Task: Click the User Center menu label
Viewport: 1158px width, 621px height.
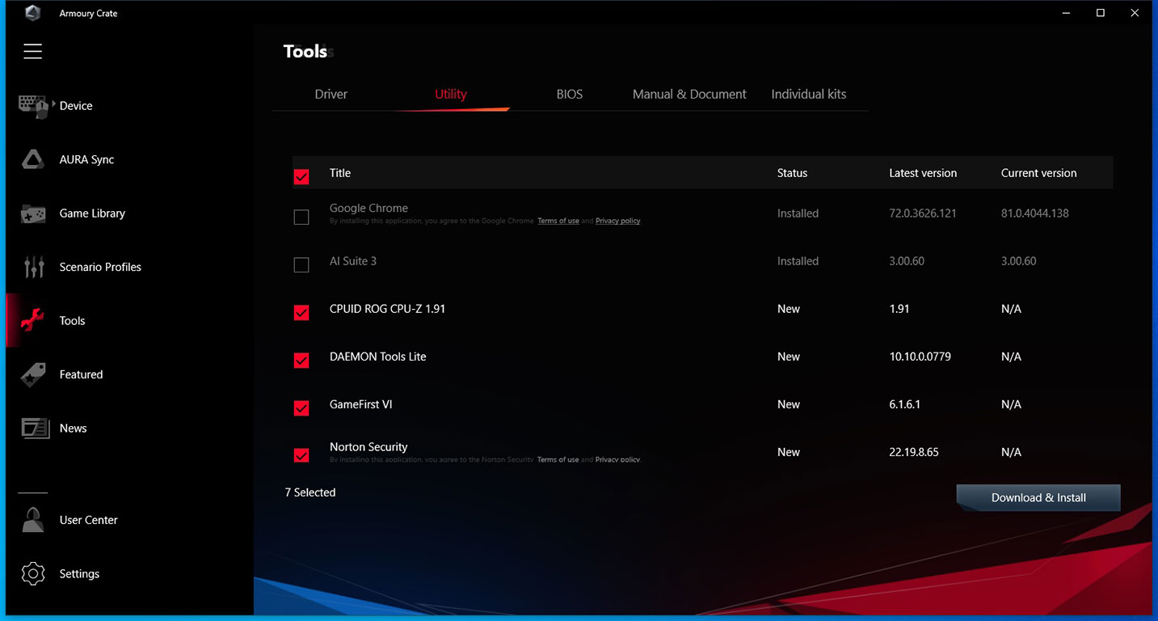Action: (89, 520)
